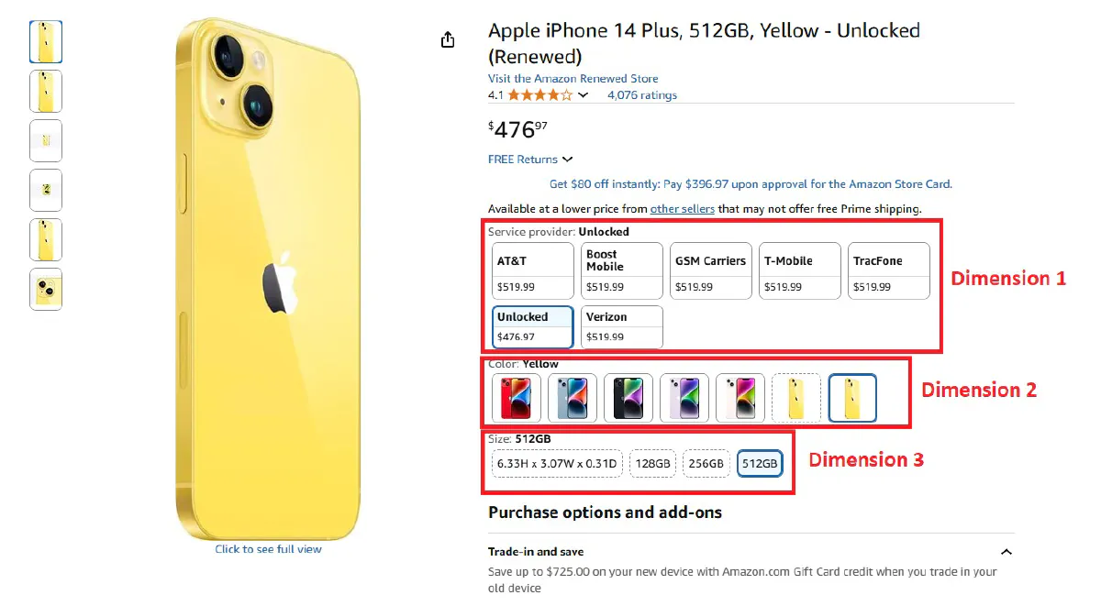This screenshot has height=606, width=1101.
Task: Open the other sellers link
Action: (x=682, y=209)
